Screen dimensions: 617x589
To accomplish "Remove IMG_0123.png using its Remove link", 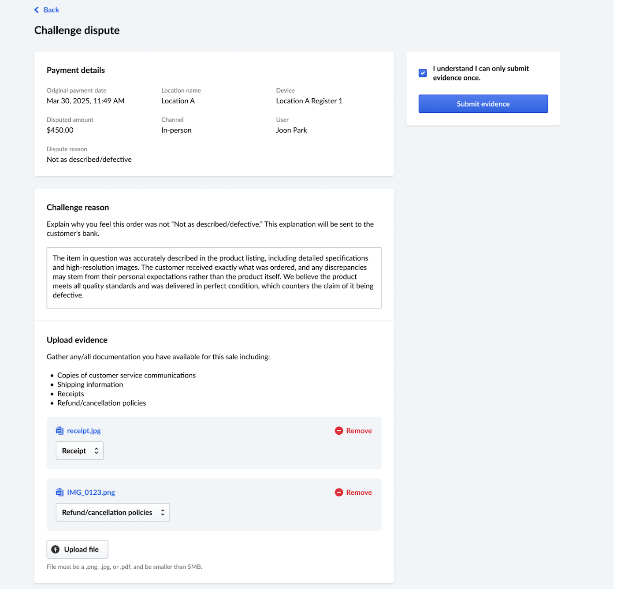I will click(x=359, y=492).
